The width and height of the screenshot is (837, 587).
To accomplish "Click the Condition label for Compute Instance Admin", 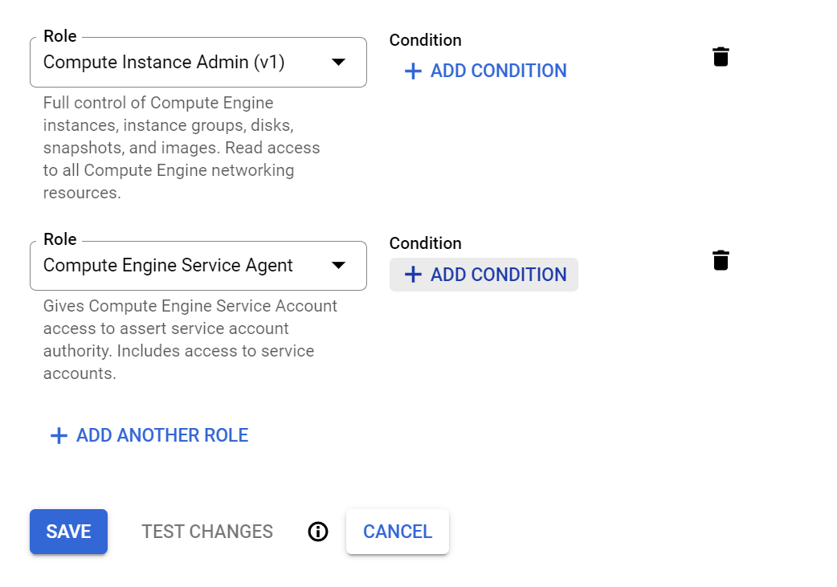I will [x=426, y=40].
